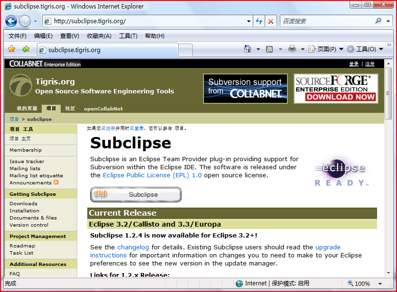Expand the feeds dropdown arrow
The height and width of the screenshot is (292, 397).
(280, 49)
